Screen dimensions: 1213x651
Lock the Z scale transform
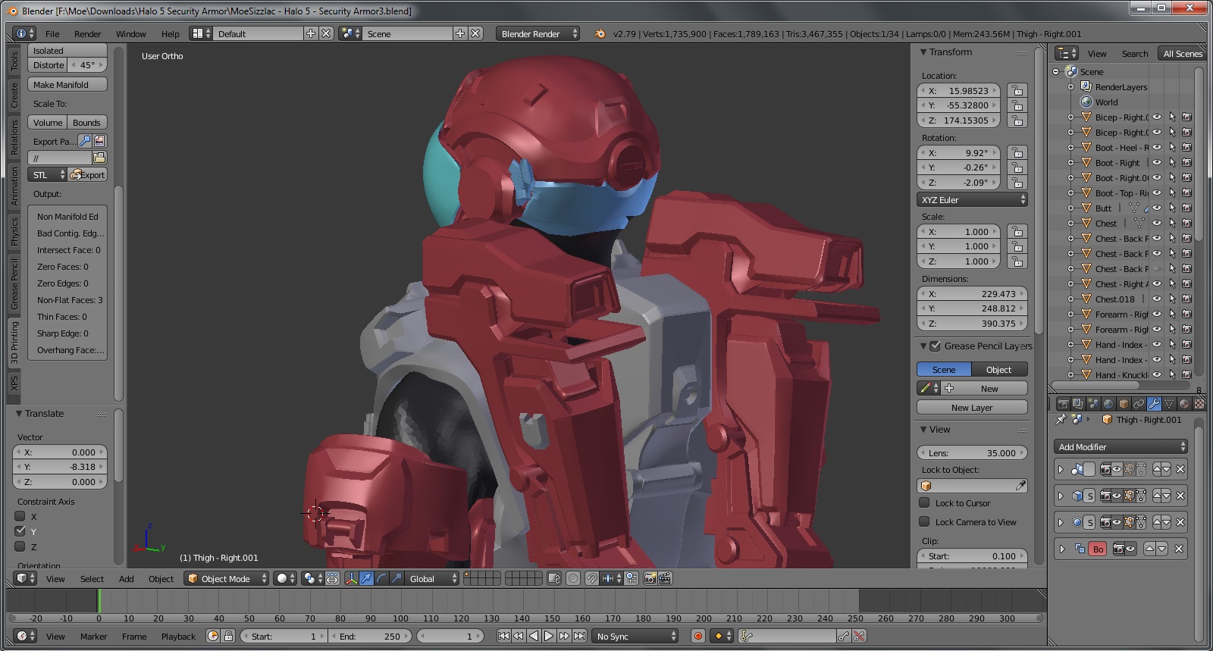pos(1017,261)
